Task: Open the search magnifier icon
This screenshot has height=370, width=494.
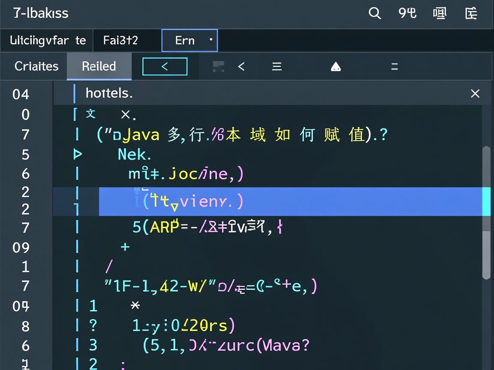Action: click(374, 13)
